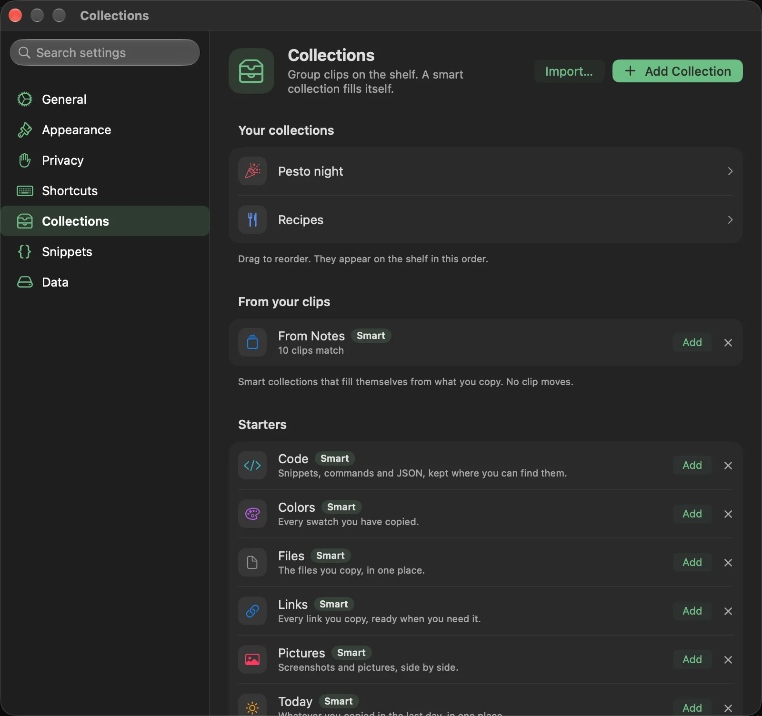This screenshot has height=716, width=762.
Task: Click the From Notes clipboard icon
Action: click(x=252, y=342)
